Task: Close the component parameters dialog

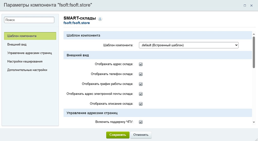Action: tap(251, 6)
